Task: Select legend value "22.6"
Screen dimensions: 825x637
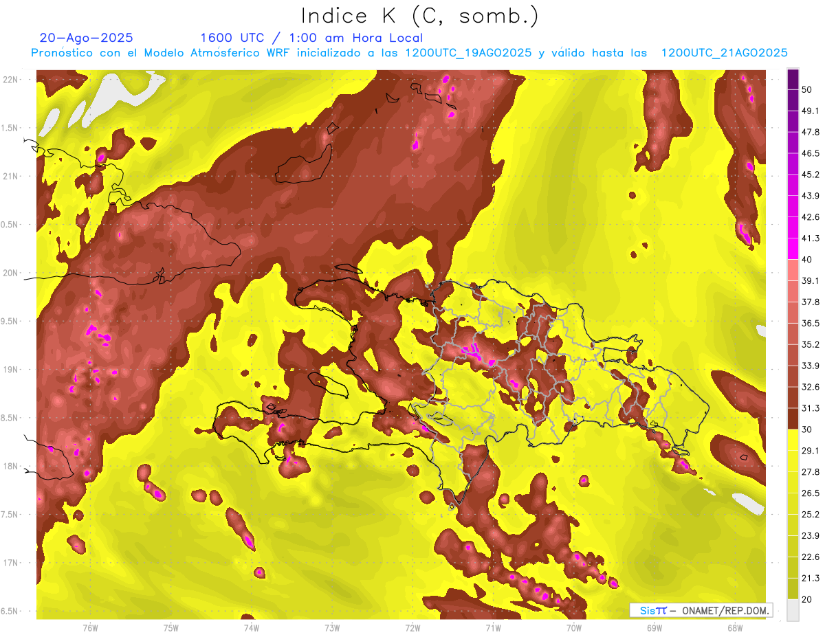Action: [811, 557]
